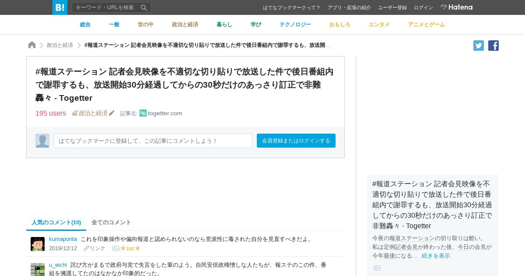Open ユーザー登録 link
The image size is (525, 276).
point(392,7)
